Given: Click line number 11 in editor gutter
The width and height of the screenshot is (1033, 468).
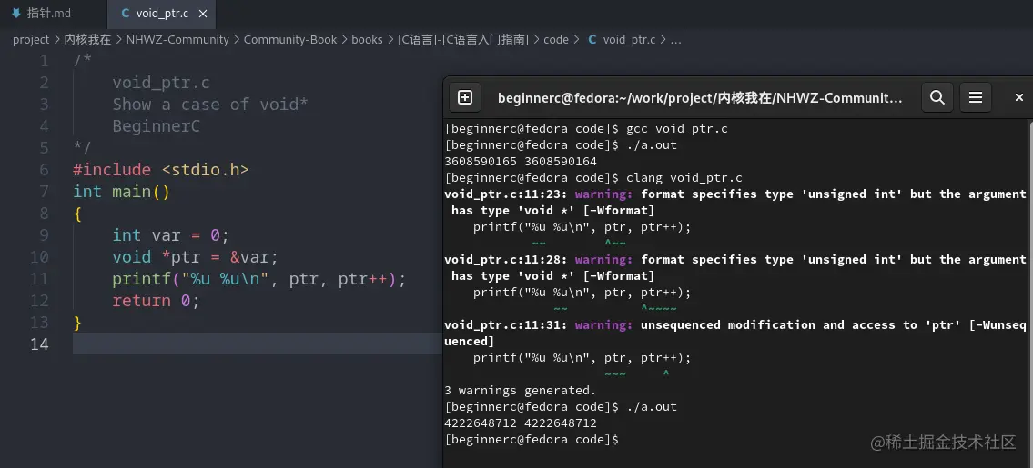Looking at the screenshot, I should pyautogui.click(x=39, y=278).
